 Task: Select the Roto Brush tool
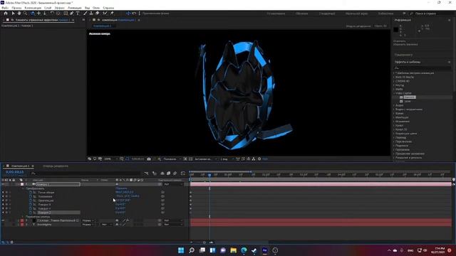pyautogui.click(x=105, y=14)
